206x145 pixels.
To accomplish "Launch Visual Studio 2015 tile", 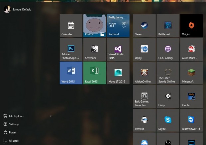I will pyautogui.click(x=118, y=49).
